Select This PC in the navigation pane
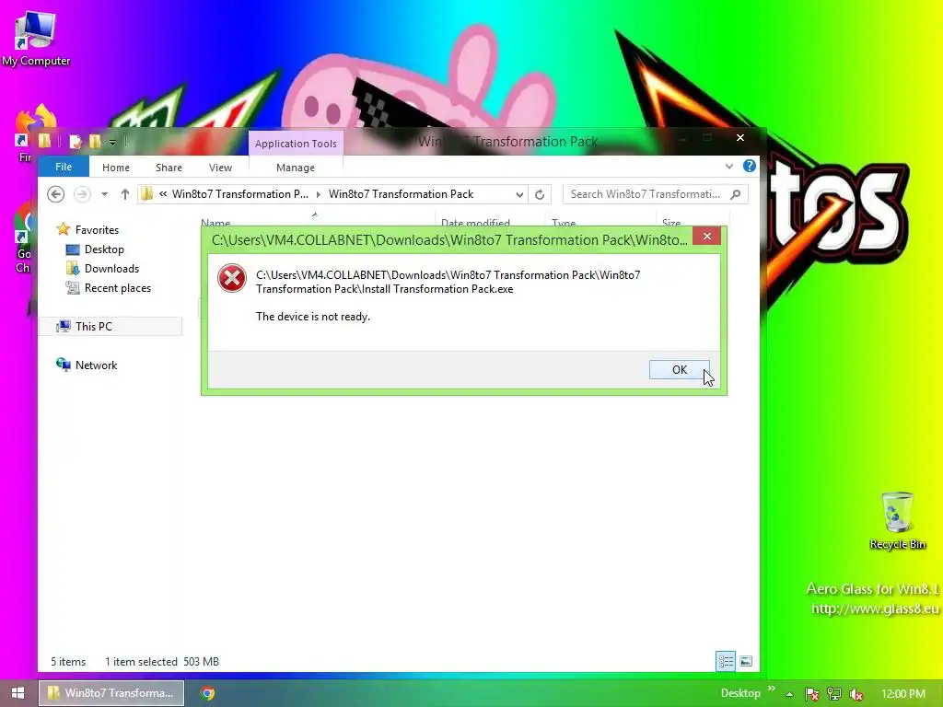This screenshot has width=943, height=707. [93, 326]
